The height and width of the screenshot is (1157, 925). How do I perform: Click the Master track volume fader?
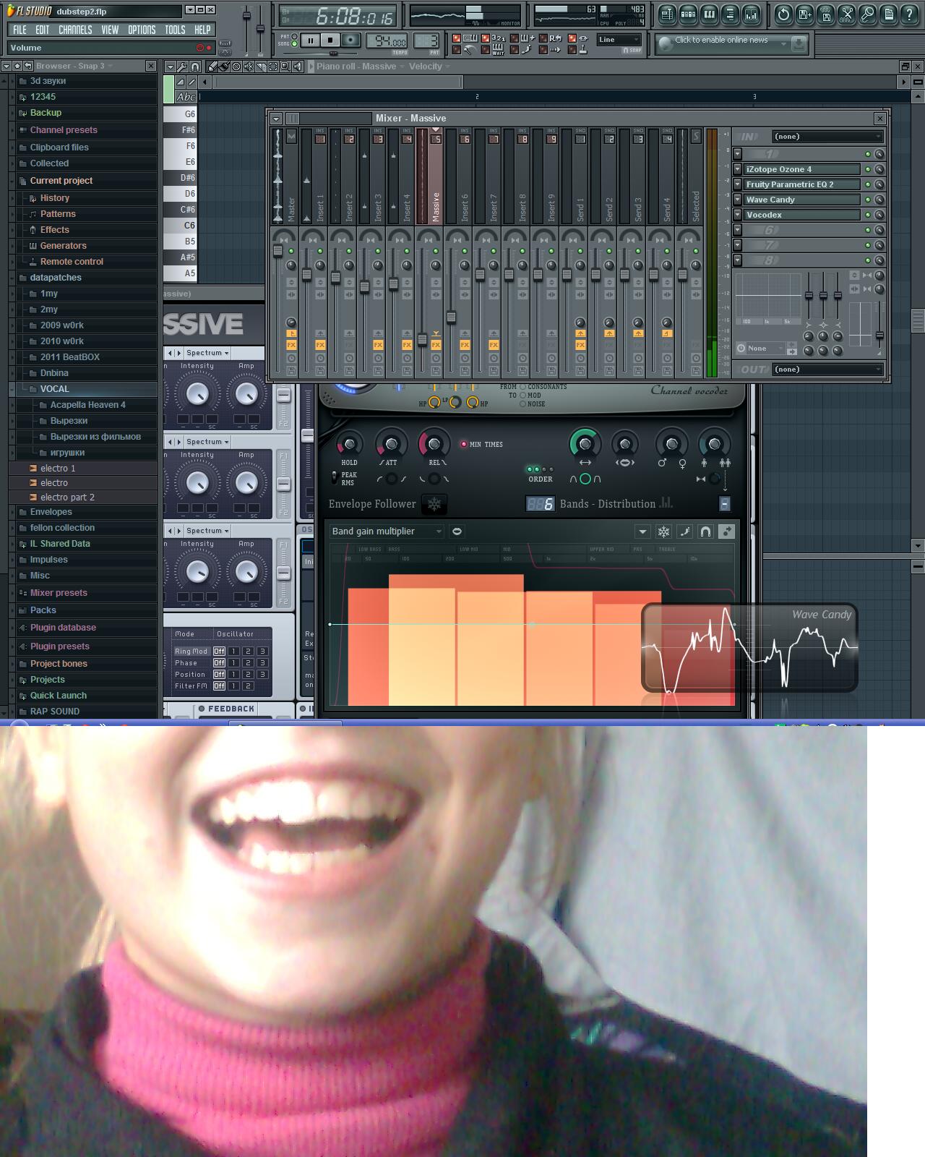pos(277,251)
